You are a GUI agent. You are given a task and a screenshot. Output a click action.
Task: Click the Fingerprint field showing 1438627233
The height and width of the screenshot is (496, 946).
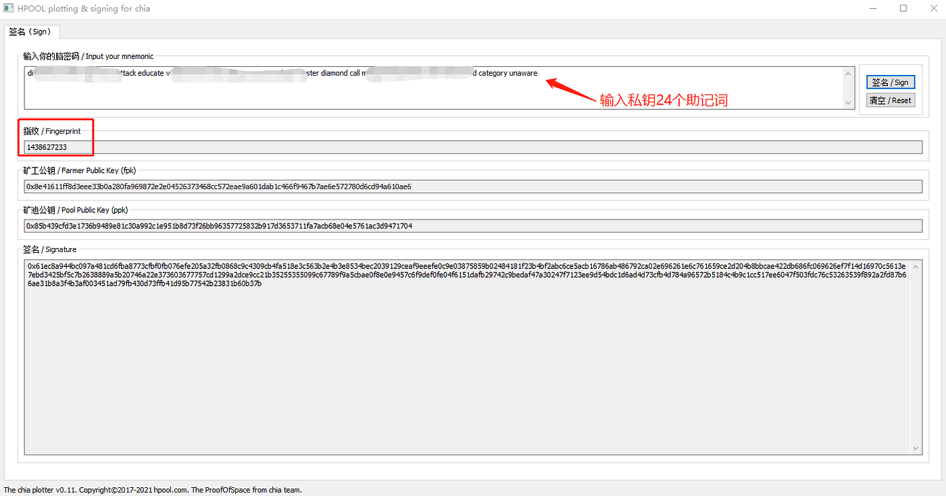click(473, 147)
